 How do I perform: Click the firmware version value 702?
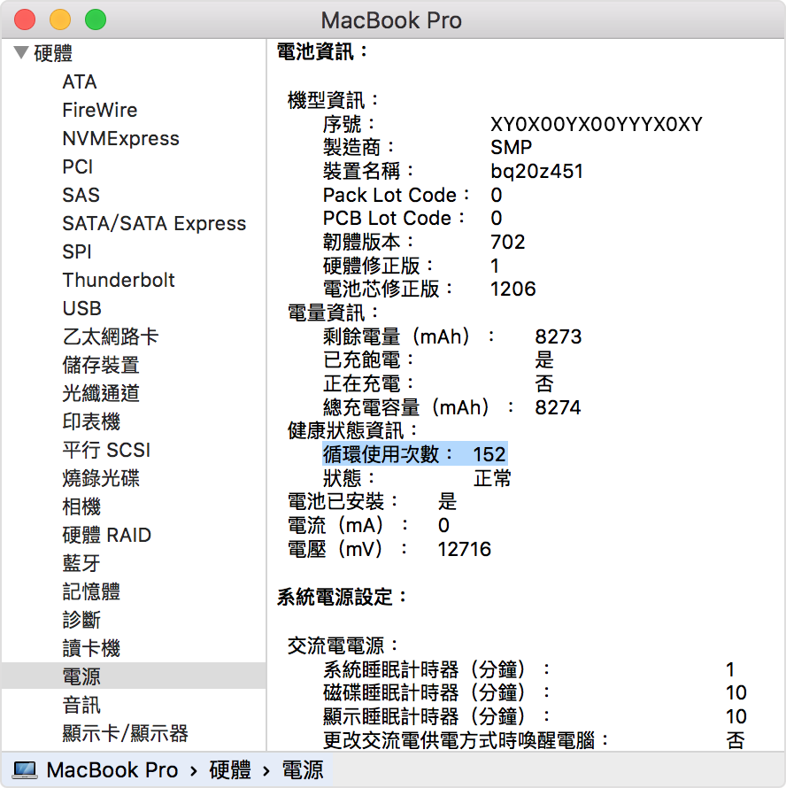point(507,242)
